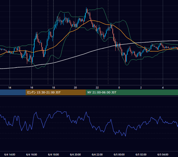The height and width of the screenshot is (157, 178).
Task: Click the 6/5 02:00 date label
Action: (x=141, y=154)
